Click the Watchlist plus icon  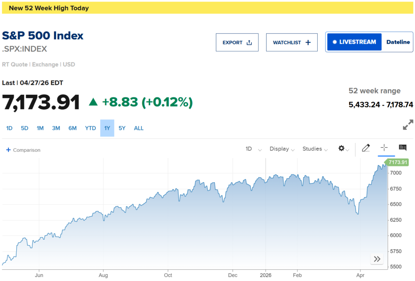coord(308,43)
